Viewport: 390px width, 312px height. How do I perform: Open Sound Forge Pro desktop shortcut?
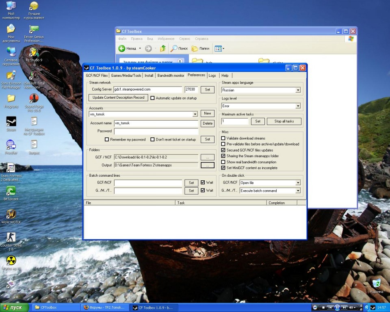pos(34,99)
